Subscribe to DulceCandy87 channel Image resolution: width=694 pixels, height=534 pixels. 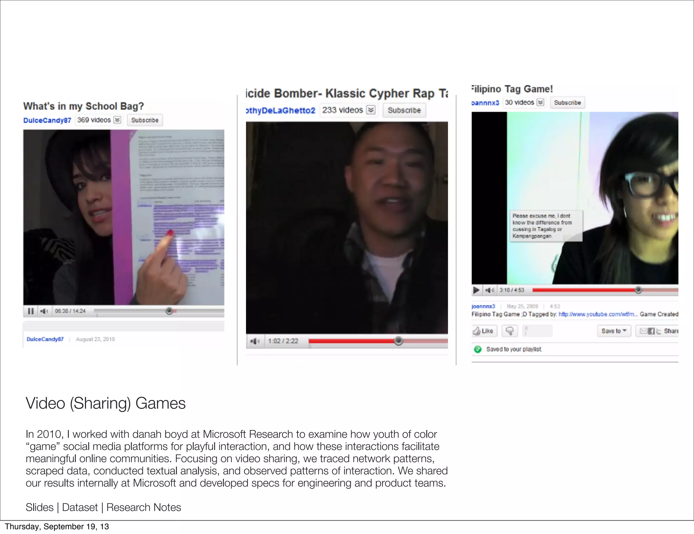[145, 120]
